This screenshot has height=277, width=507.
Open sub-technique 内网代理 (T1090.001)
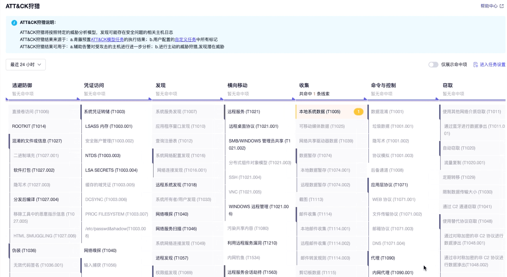click(x=393, y=273)
